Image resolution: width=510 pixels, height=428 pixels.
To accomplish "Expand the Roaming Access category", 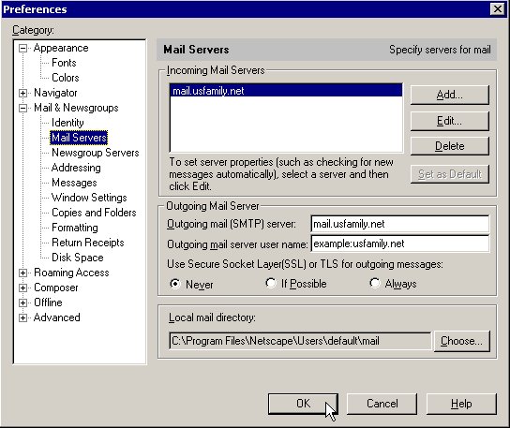I will [x=22, y=273].
